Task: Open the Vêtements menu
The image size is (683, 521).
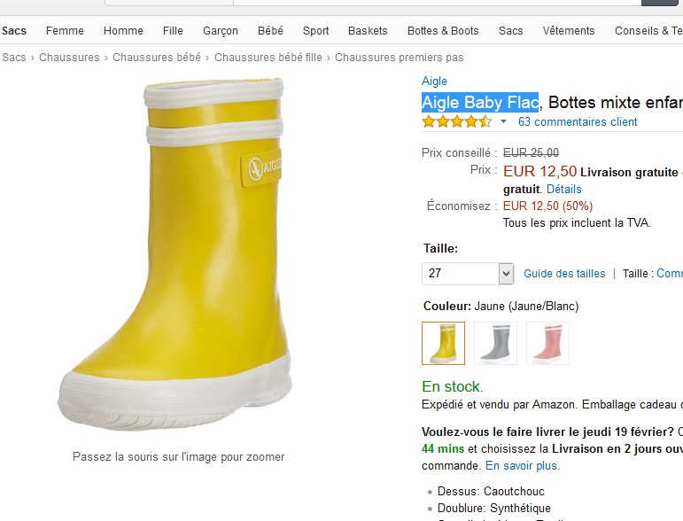Action: pos(569,31)
